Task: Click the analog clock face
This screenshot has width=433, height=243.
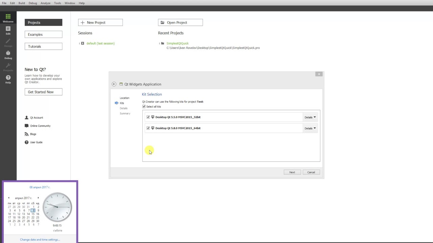Action: (x=57, y=207)
